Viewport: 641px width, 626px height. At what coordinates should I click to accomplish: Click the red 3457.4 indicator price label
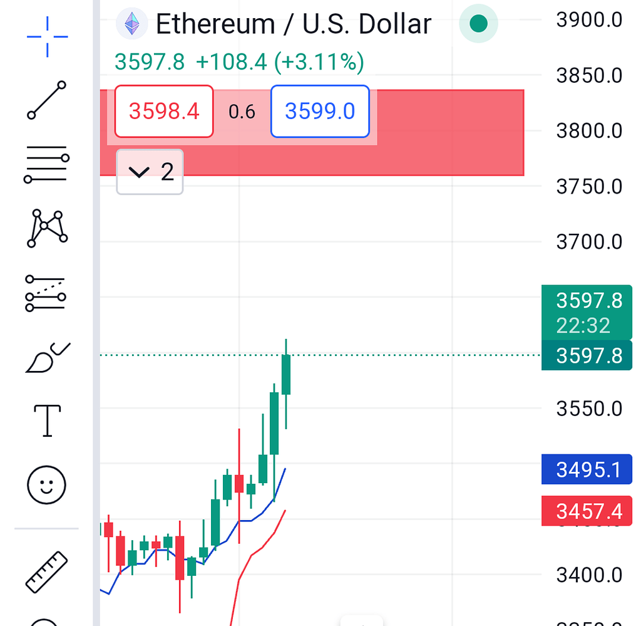tap(587, 511)
